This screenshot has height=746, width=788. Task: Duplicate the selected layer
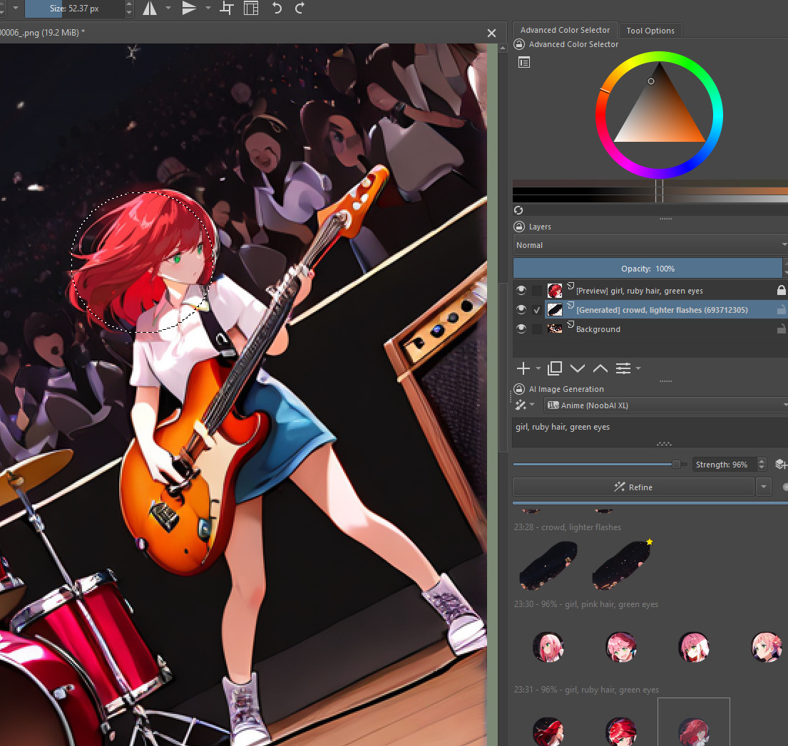[x=555, y=368]
